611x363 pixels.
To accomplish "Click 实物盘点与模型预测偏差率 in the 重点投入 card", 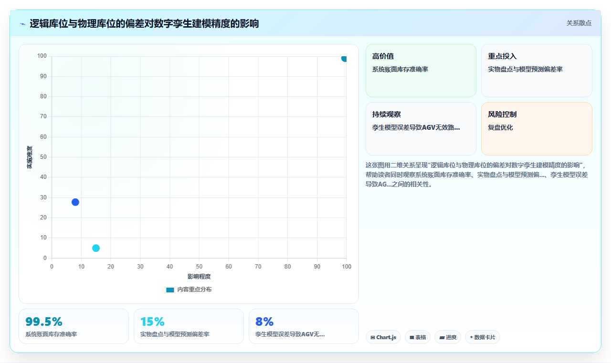I will (x=525, y=69).
